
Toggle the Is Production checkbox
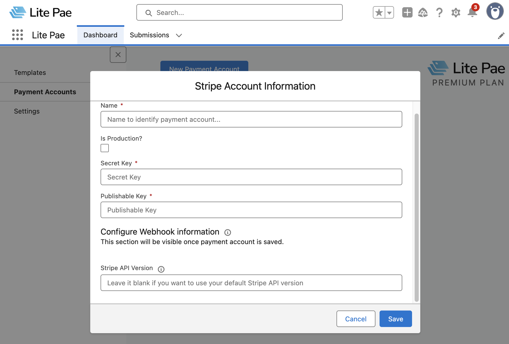(x=105, y=148)
